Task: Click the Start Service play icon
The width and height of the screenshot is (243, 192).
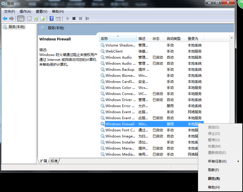Action: (x=67, y=18)
